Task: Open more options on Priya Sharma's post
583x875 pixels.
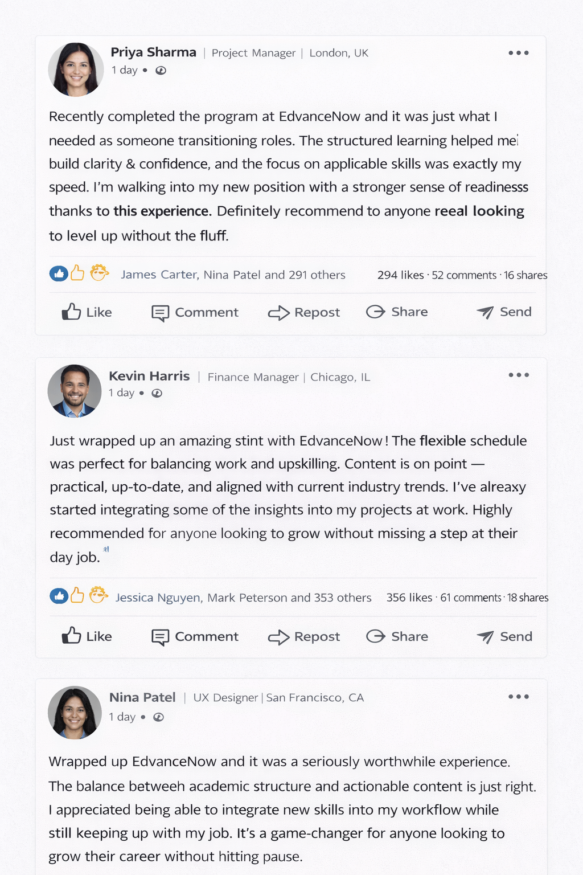Action: [x=518, y=53]
